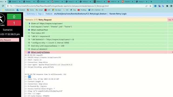Click log line 'response time in milliseconds: 211'
This screenshot has height=97, width=173.
tap(45, 74)
